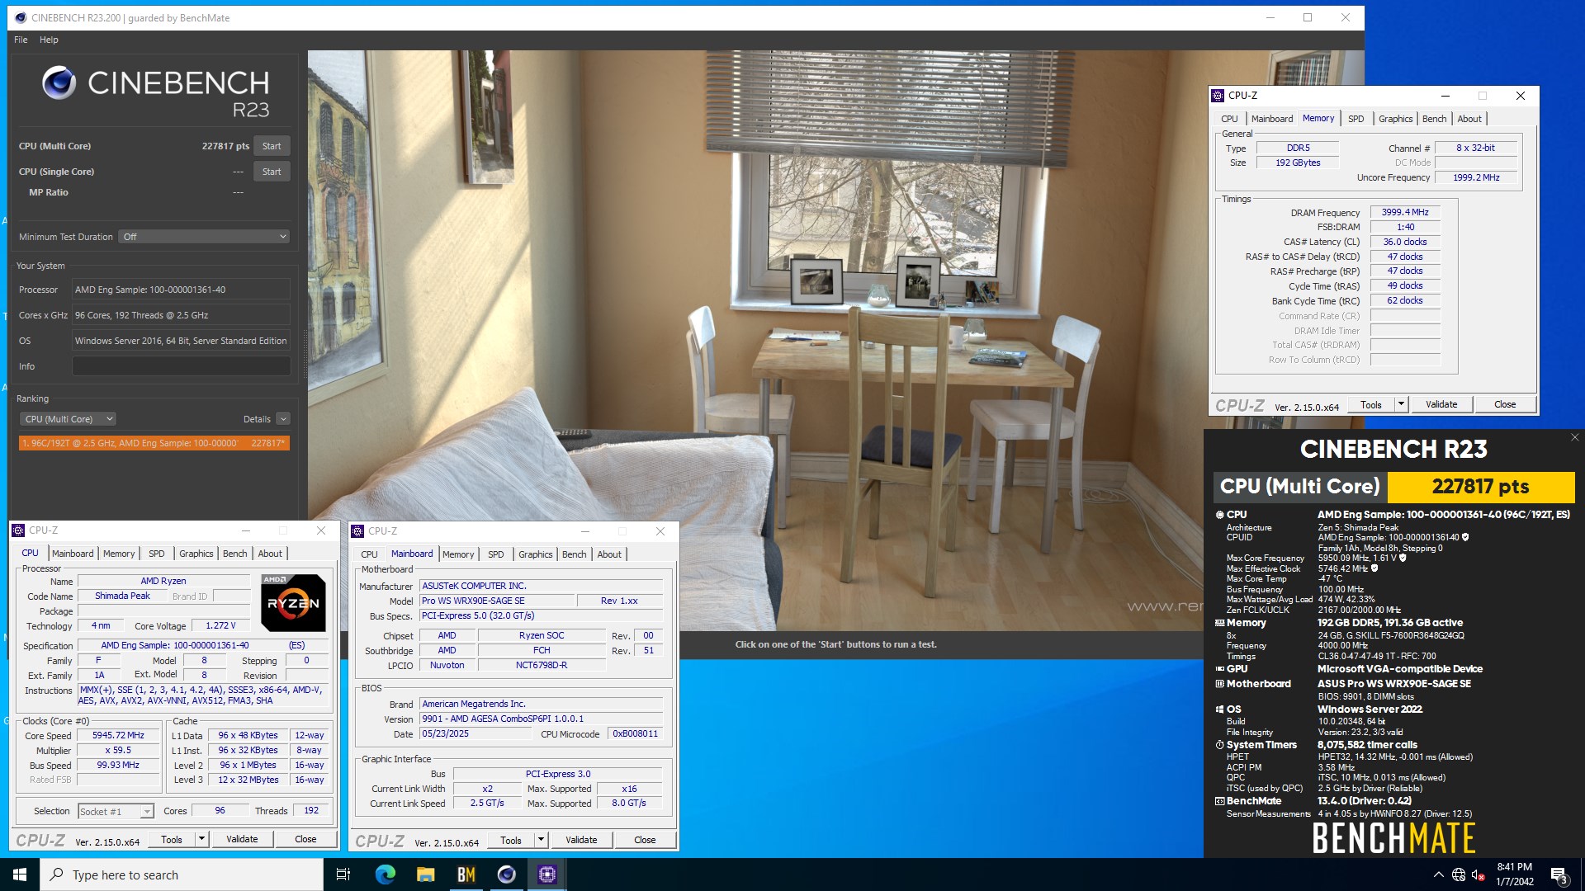The height and width of the screenshot is (891, 1585).
Task: Click the AMD Ryzen logo in CPU-Z
Action: tap(293, 602)
